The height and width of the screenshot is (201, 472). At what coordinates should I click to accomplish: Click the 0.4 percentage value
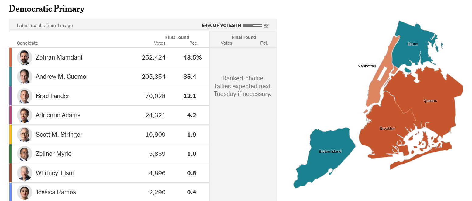[x=192, y=192]
